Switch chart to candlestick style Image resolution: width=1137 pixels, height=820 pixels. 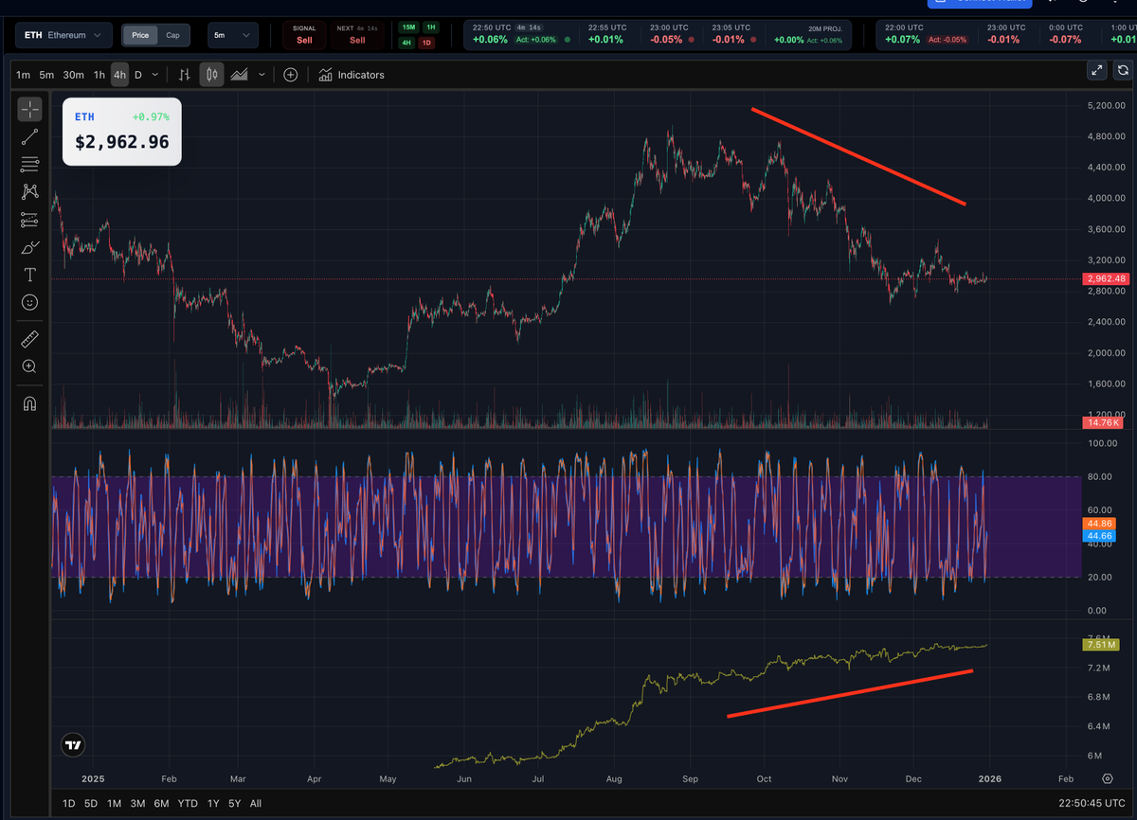pos(211,75)
